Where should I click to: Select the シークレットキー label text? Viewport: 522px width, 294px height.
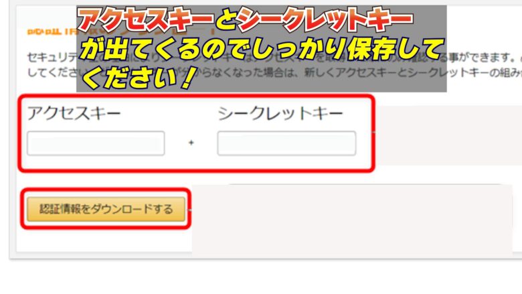(280, 113)
